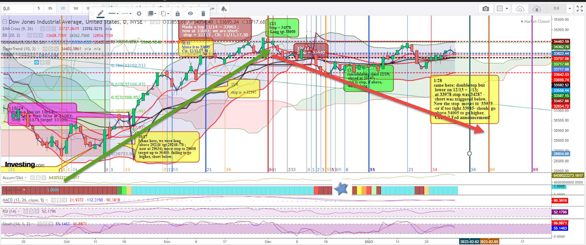Click the 2023-02-02 date label
Screen dimensions: 586x245
pyautogui.click(x=470, y=242)
